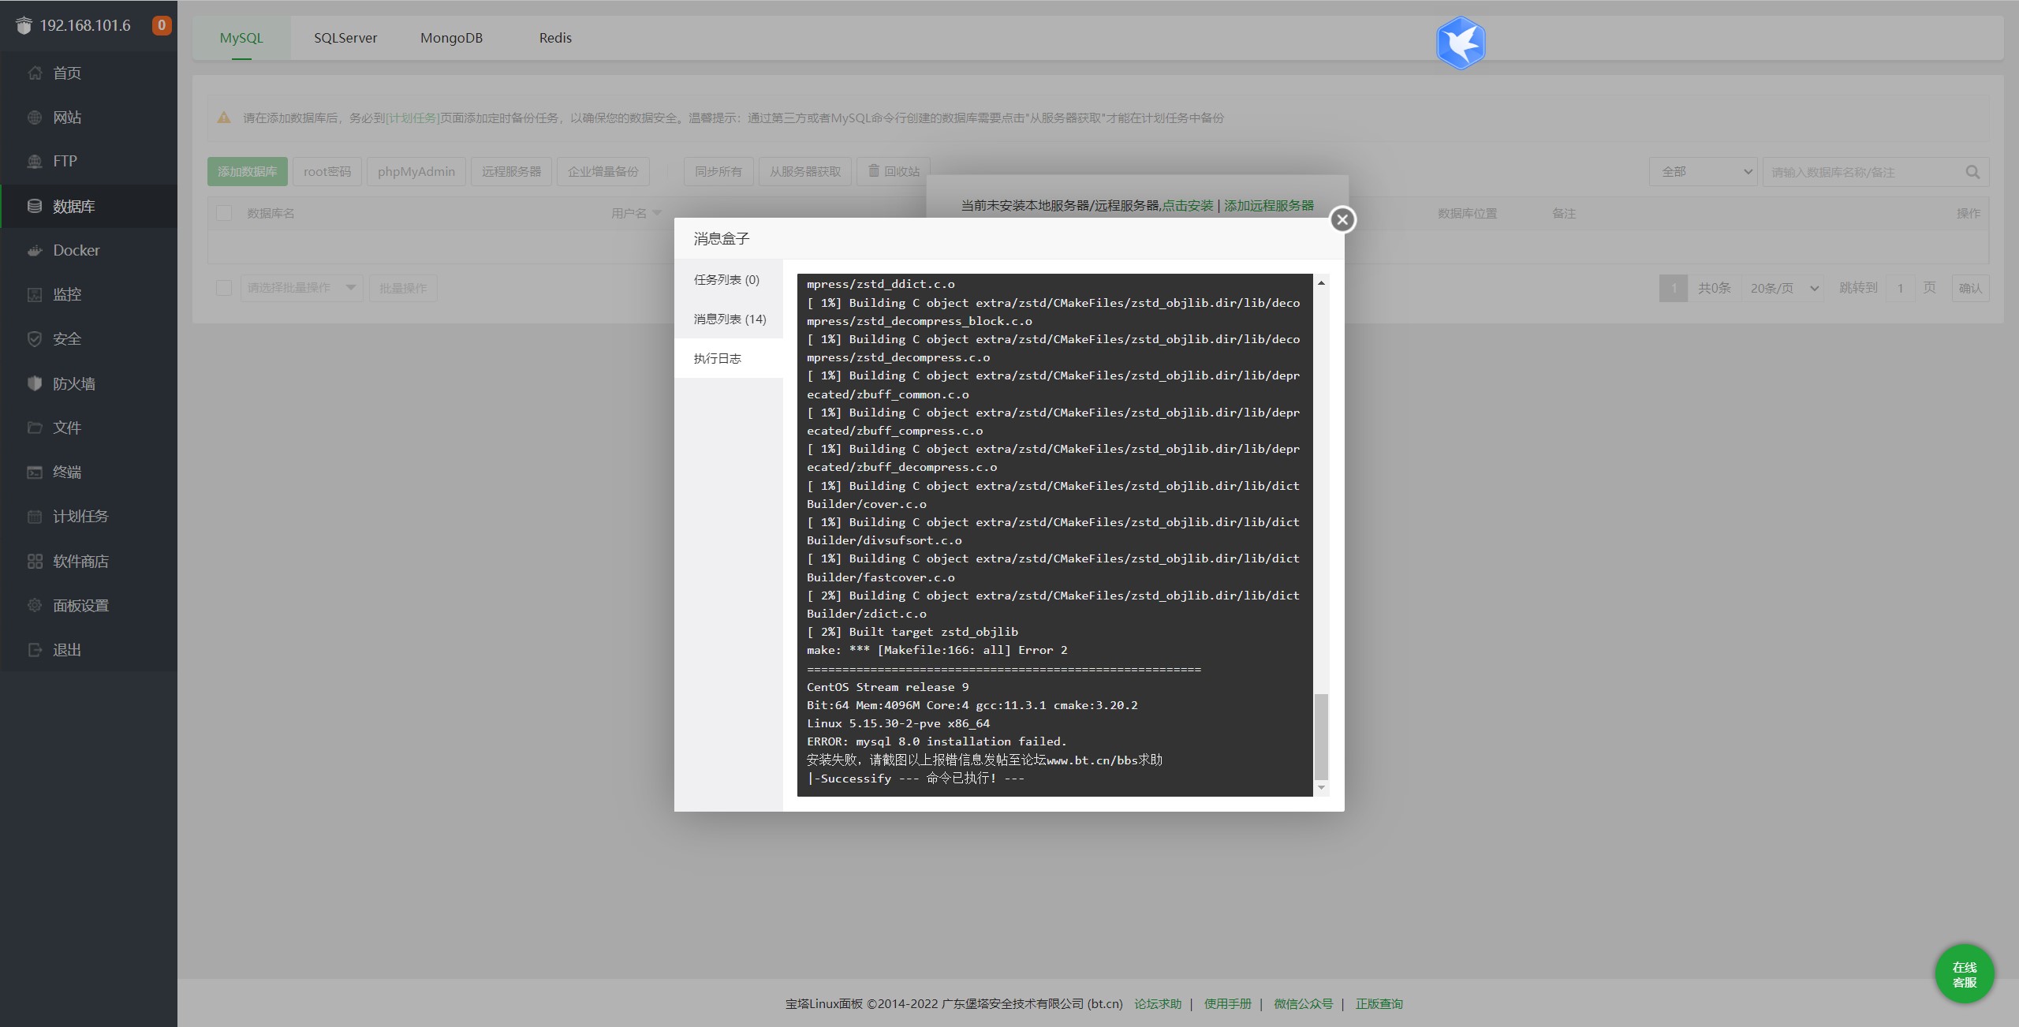This screenshot has width=2019, height=1027.
Task: Click the Docker whale icon
Action: (x=35, y=250)
